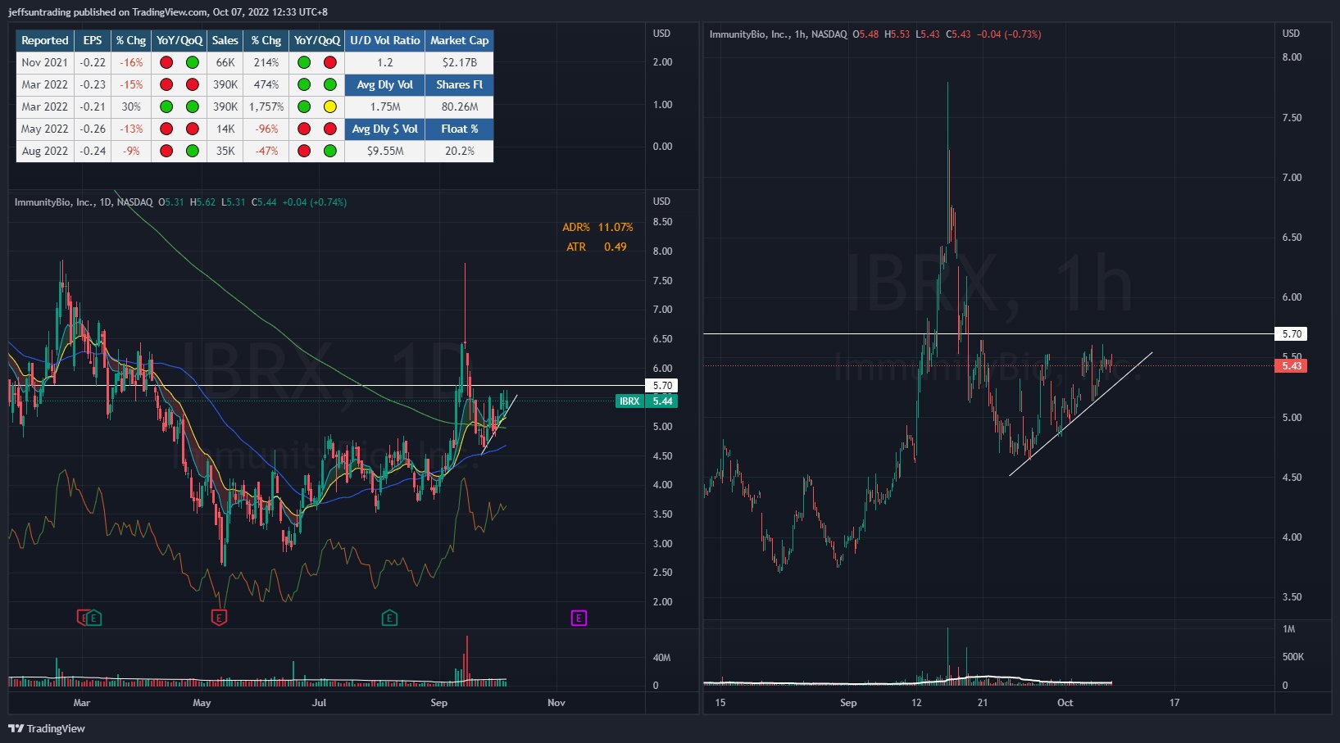
Task: Select the 'Float %' label cell
Action: click(x=460, y=129)
